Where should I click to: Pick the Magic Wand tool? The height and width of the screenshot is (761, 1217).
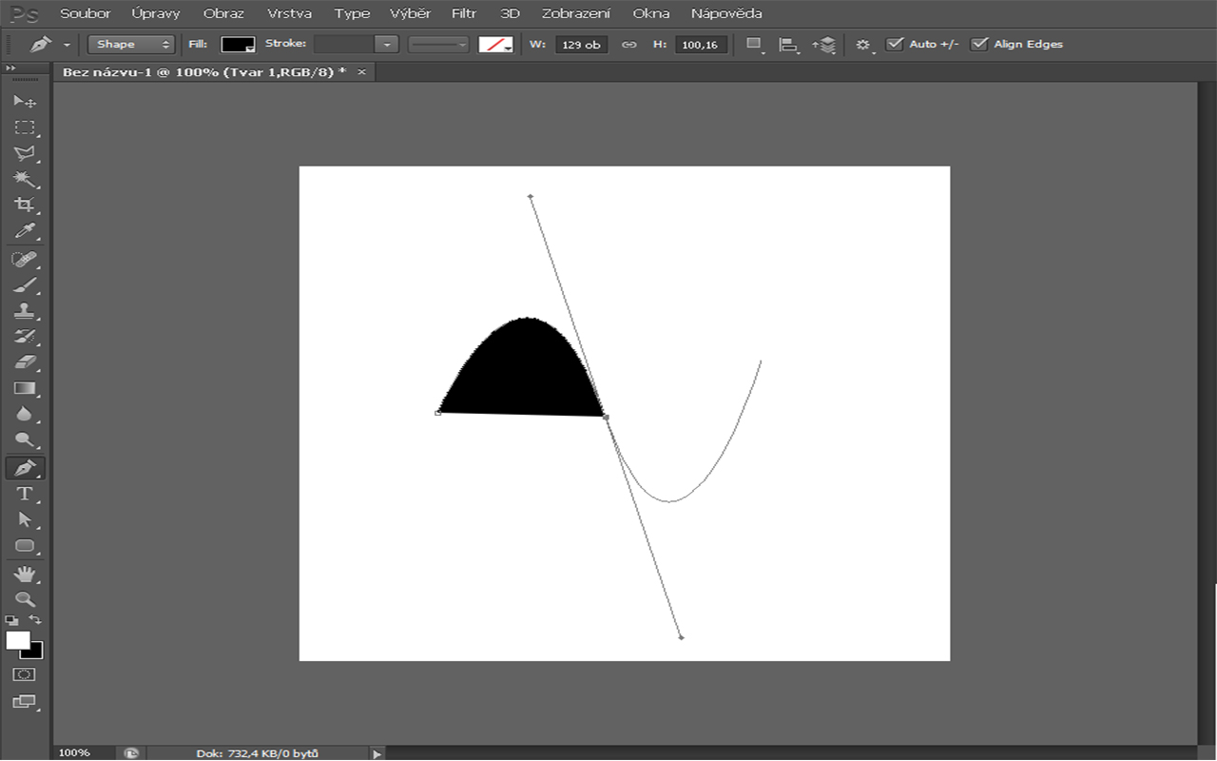click(25, 179)
